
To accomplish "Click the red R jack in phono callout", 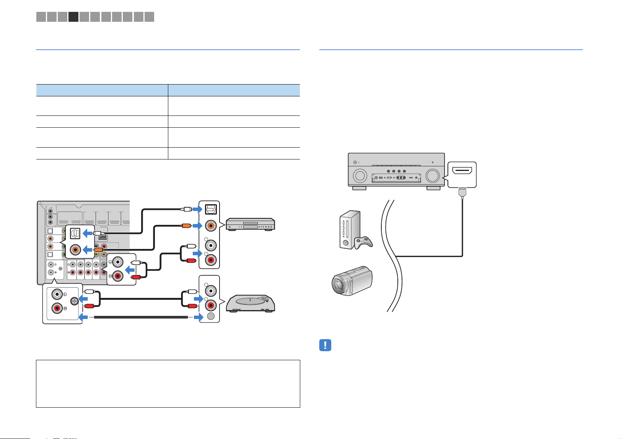I will pyautogui.click(x=57, y=308).
